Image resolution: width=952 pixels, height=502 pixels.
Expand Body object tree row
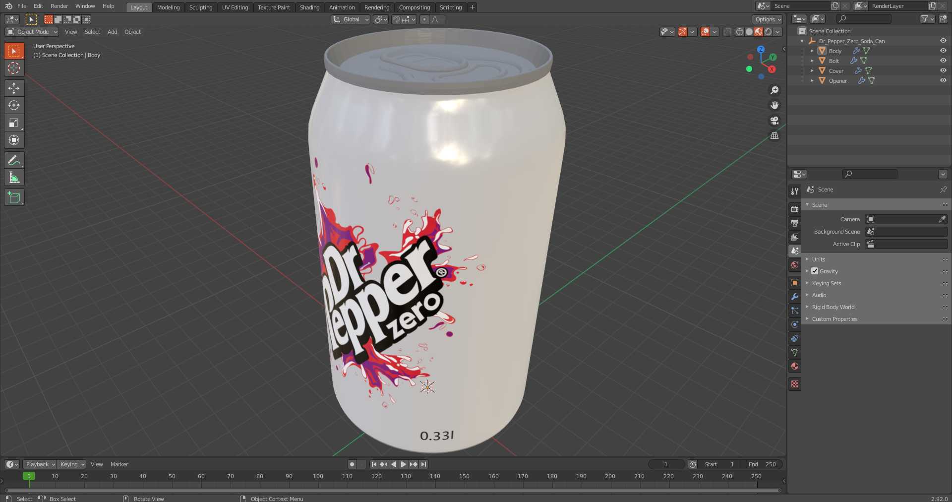click(x=812, y=51)
